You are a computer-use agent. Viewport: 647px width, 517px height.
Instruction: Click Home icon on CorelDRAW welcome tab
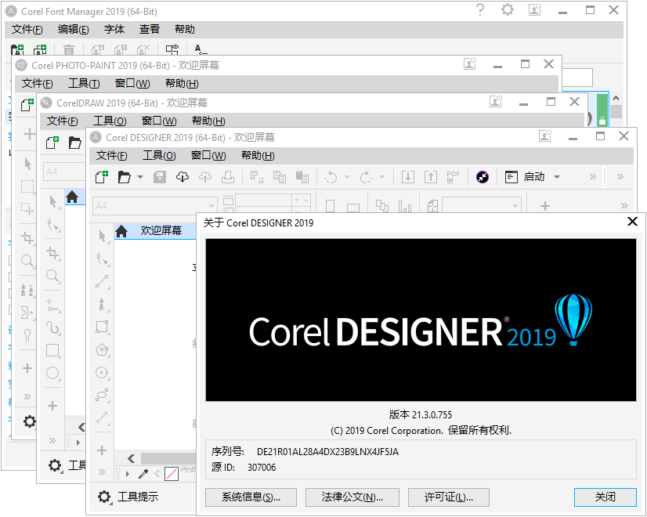72,197
